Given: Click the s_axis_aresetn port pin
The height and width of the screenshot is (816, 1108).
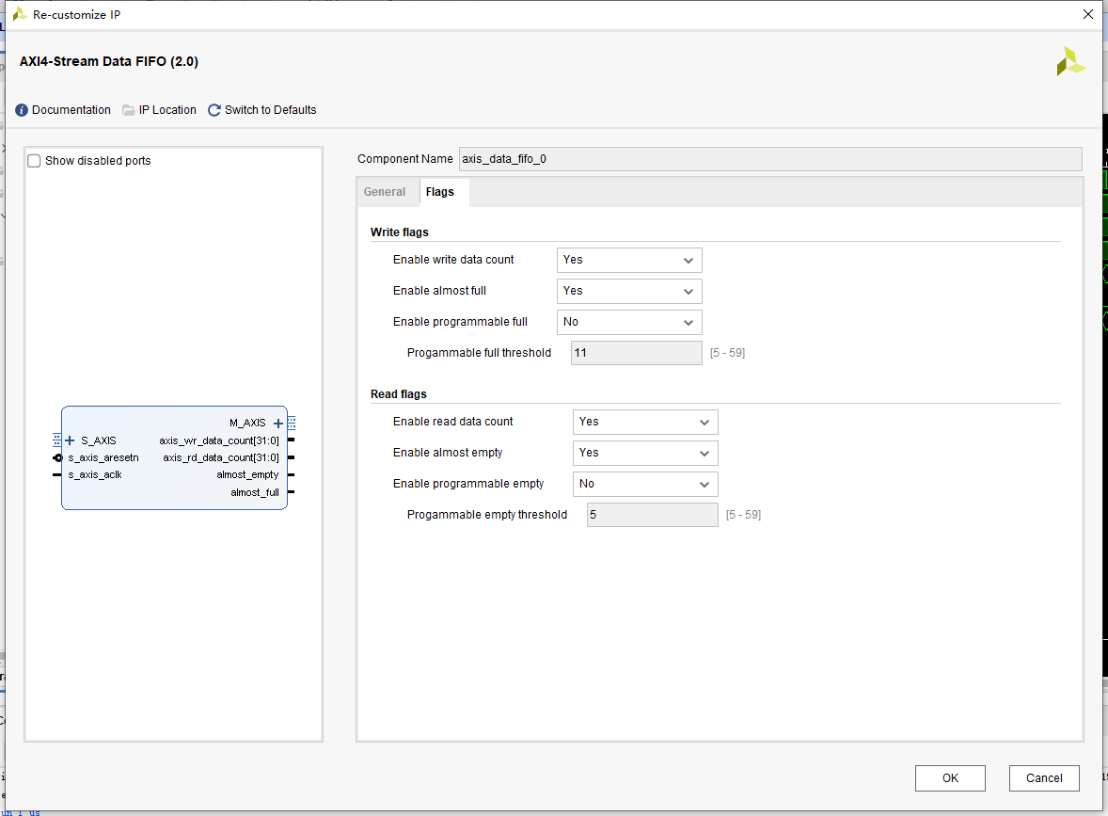Looking at the screenshot, I should 58,458.
